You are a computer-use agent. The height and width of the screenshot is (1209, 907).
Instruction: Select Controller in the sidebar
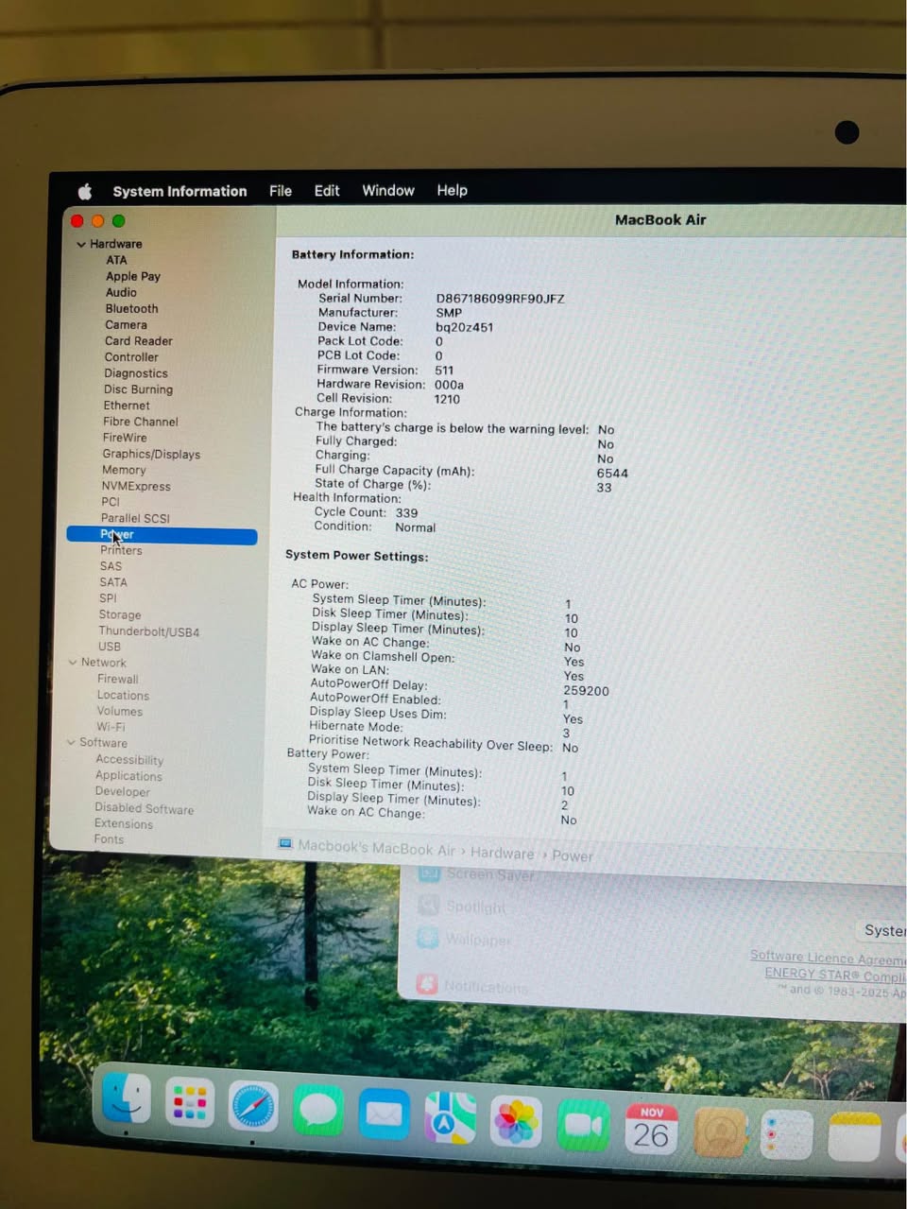(131, 356)
